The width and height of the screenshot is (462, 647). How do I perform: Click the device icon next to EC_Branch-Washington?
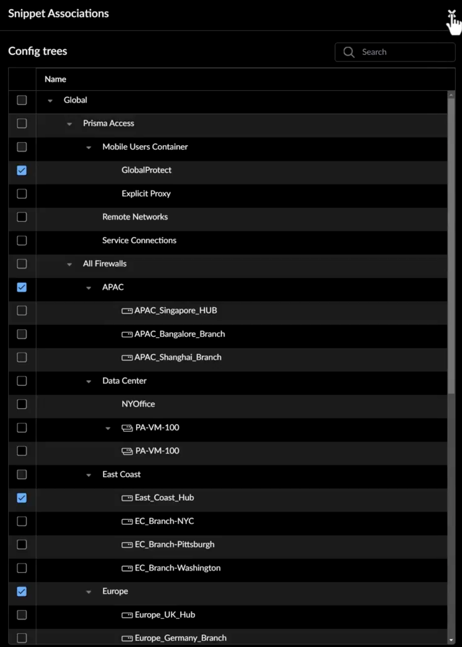127,569
